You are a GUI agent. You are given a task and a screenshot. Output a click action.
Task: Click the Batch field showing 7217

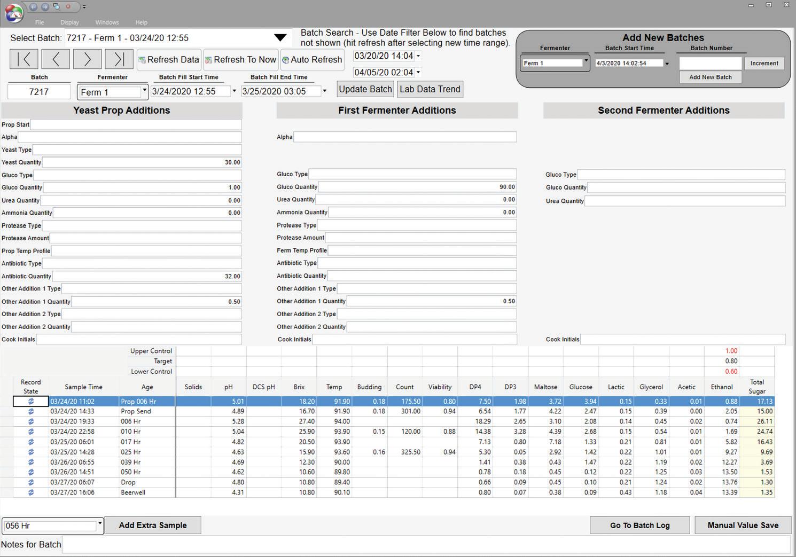coord(39,92)
